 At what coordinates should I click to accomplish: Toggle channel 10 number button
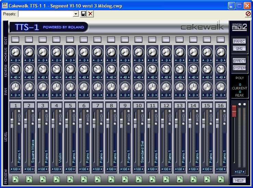coord(139,105)
